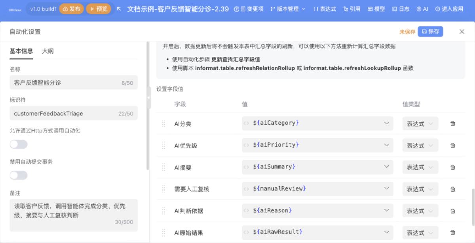Click drag handle icon of AI判断依据 row
Viewport: 475px width, 243px height.
point(163,211)
